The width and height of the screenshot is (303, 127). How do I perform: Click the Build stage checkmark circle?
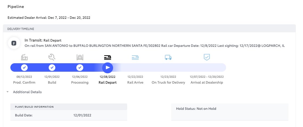pyautogui.click(x=52, y=68)
